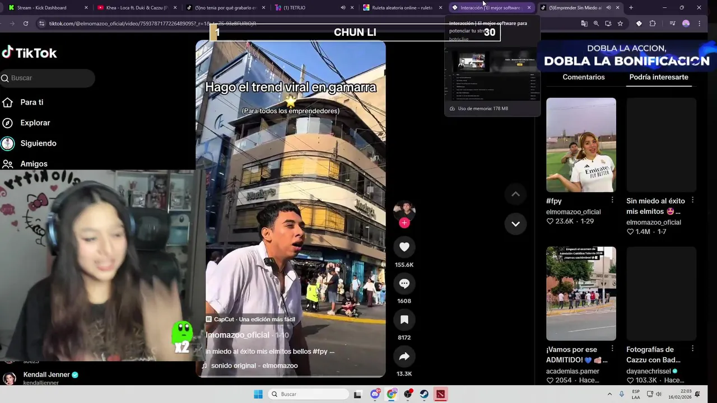Close the Ruleta aleatoria online tab
Viewport: 717px width, 403px height.
coord(440,7)
